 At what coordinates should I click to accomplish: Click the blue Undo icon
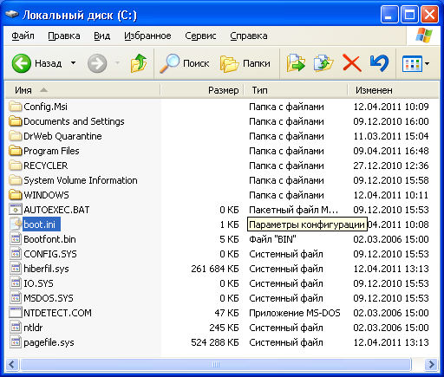pos(379,63)
